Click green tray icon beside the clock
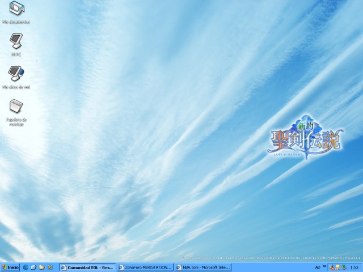363x272 pixels. [344, 267]
